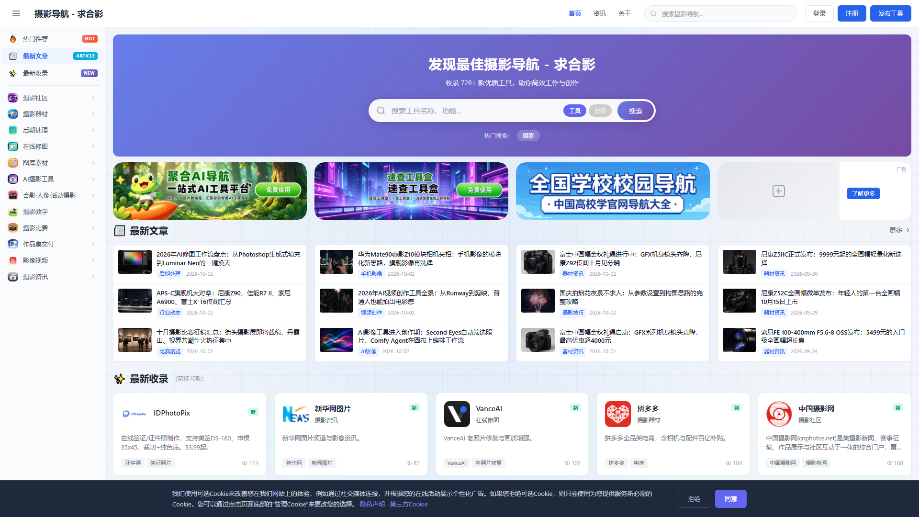This screenshot has width=919, height=517.
Task: Open the 关于 nav item
Action: (x=625, y=13)
